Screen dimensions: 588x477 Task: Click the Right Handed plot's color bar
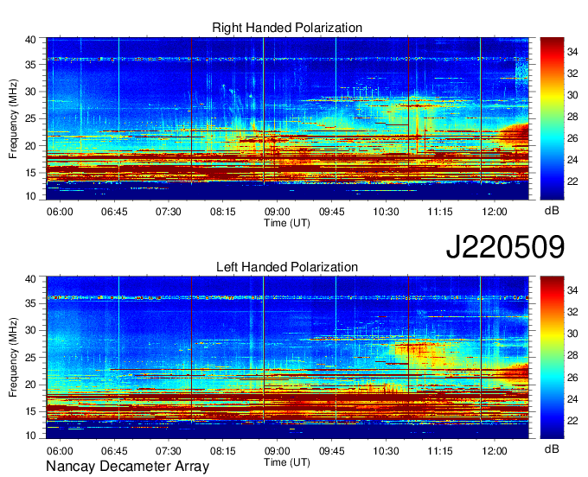tap(552, 118)
